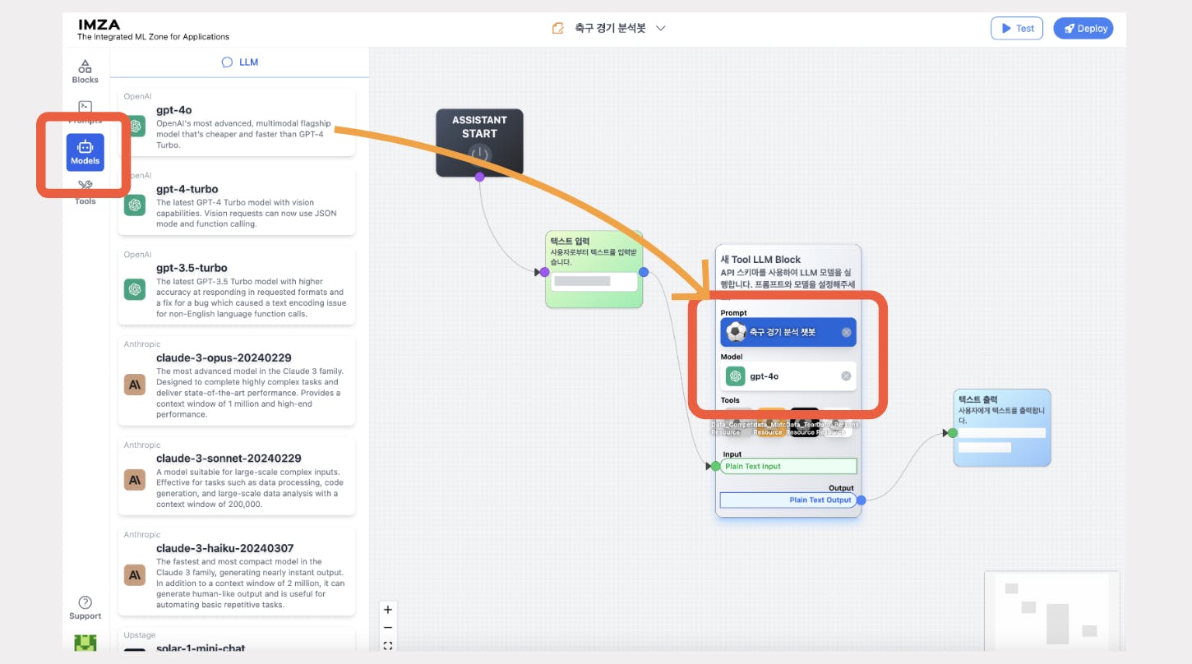This screenshot has height=664, width=1192.
Task: Click the OpenAI logo on gpt-4o card
Action: point(135,126)
